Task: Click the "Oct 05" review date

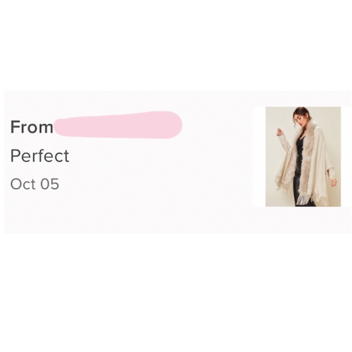Action: coord(35,184)
